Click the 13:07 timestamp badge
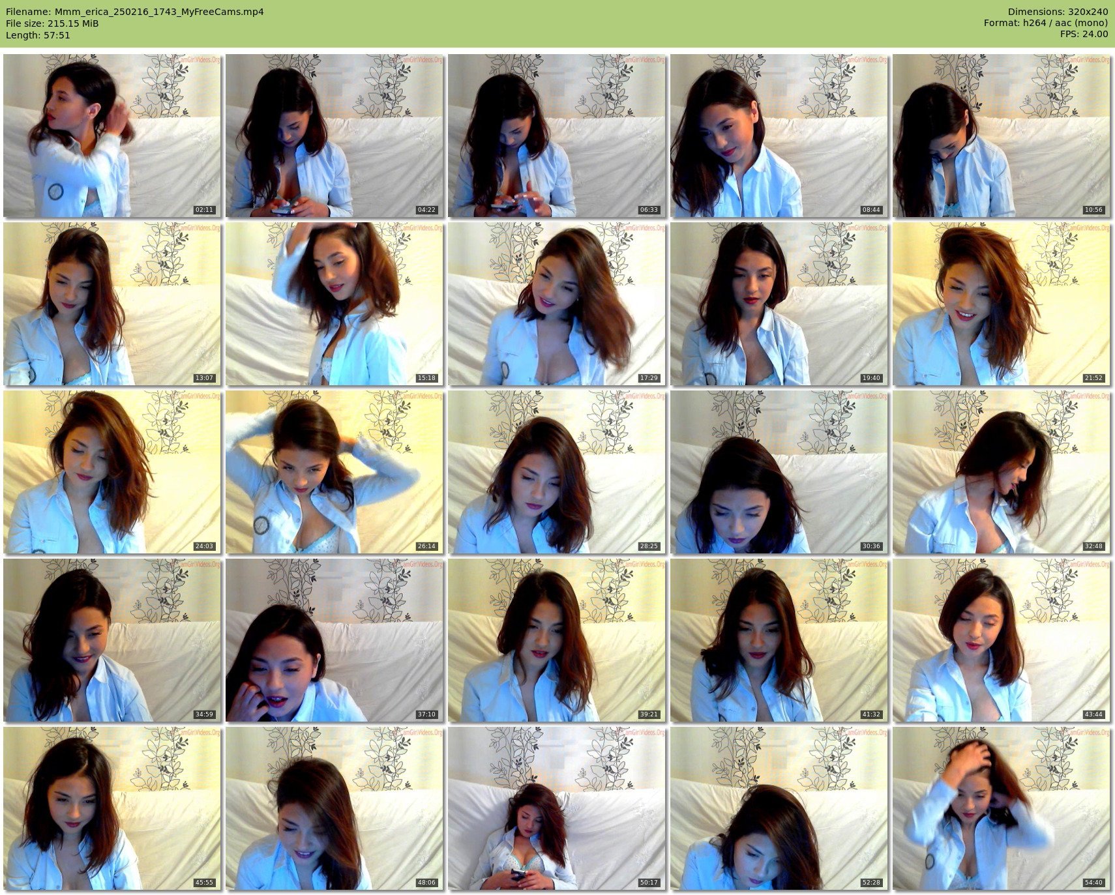Viewport: 1115px width, 895px height. click(x=204, y=378)
